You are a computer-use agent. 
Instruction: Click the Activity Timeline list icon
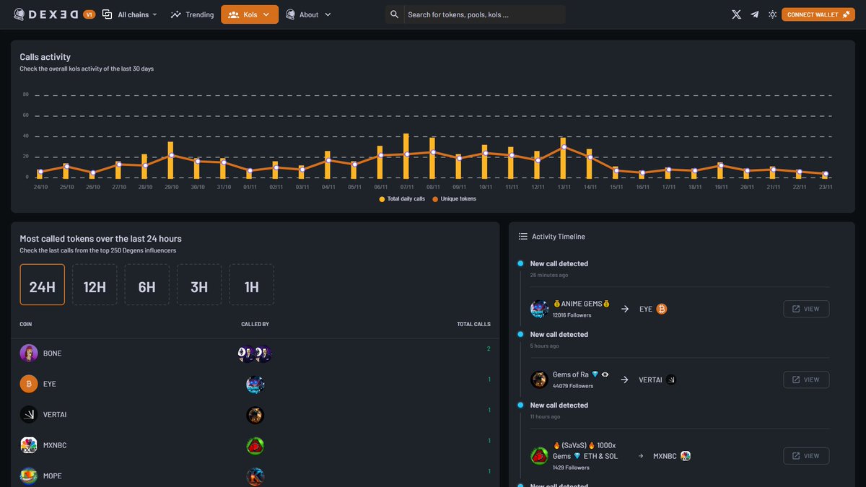point(522,237)
